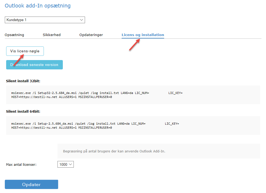Click the Opdater button
This screenshot has height=193, width=266.
(31, 184)
